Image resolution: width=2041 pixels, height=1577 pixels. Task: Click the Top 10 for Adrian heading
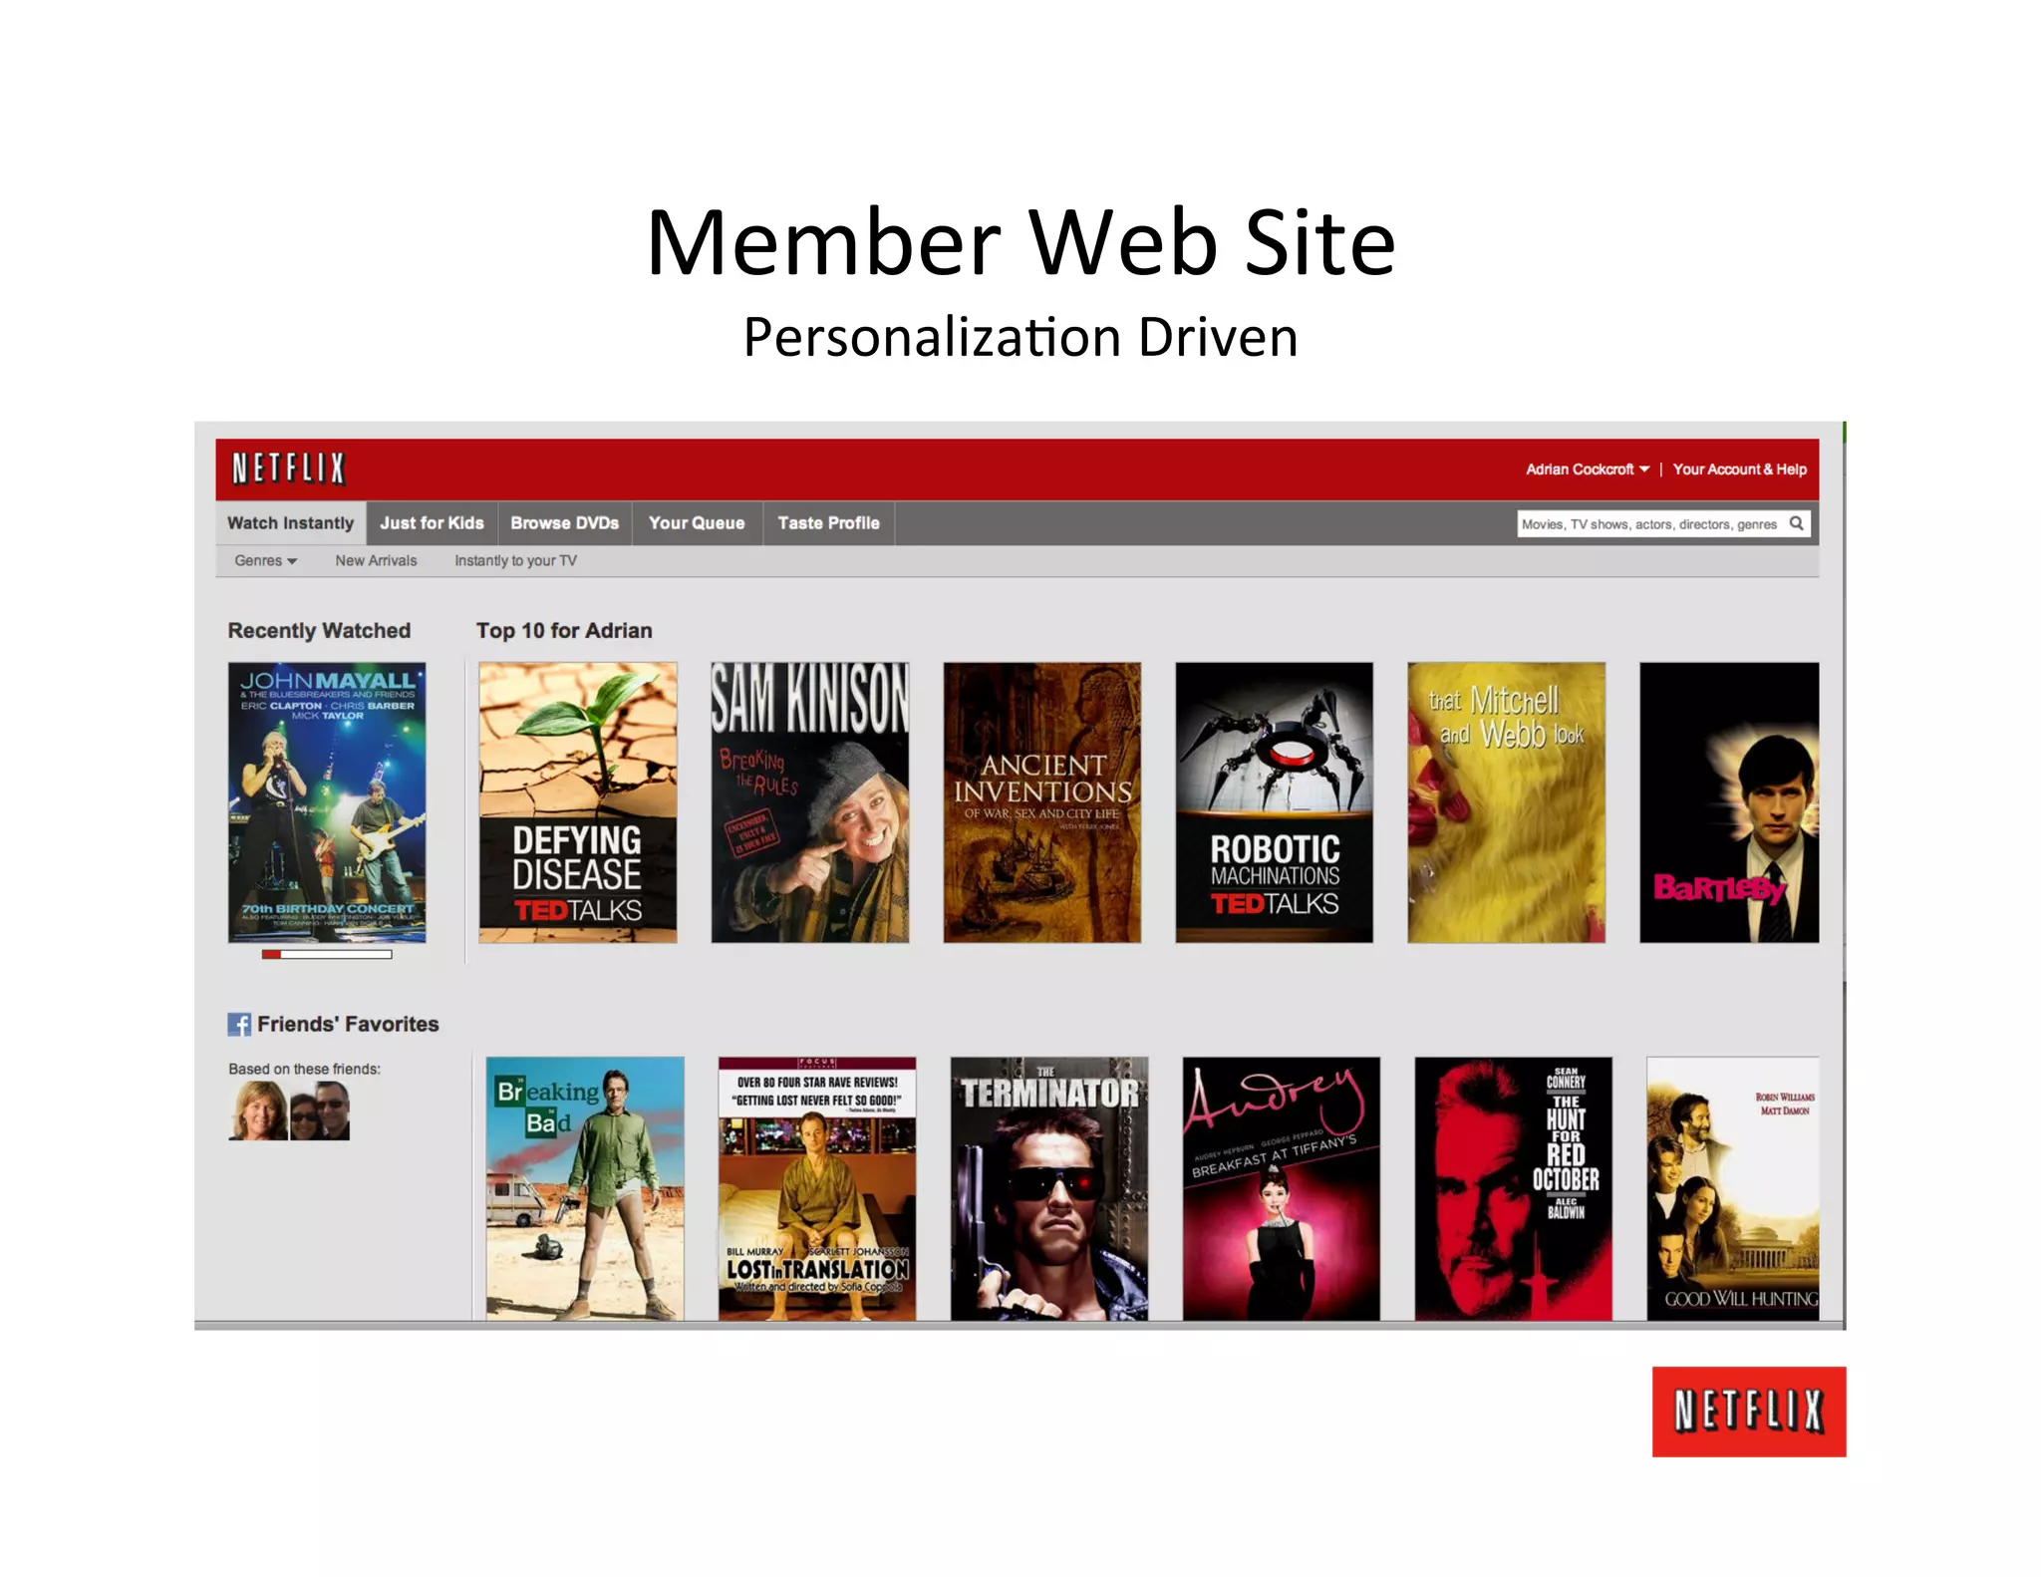click(564, 630)
